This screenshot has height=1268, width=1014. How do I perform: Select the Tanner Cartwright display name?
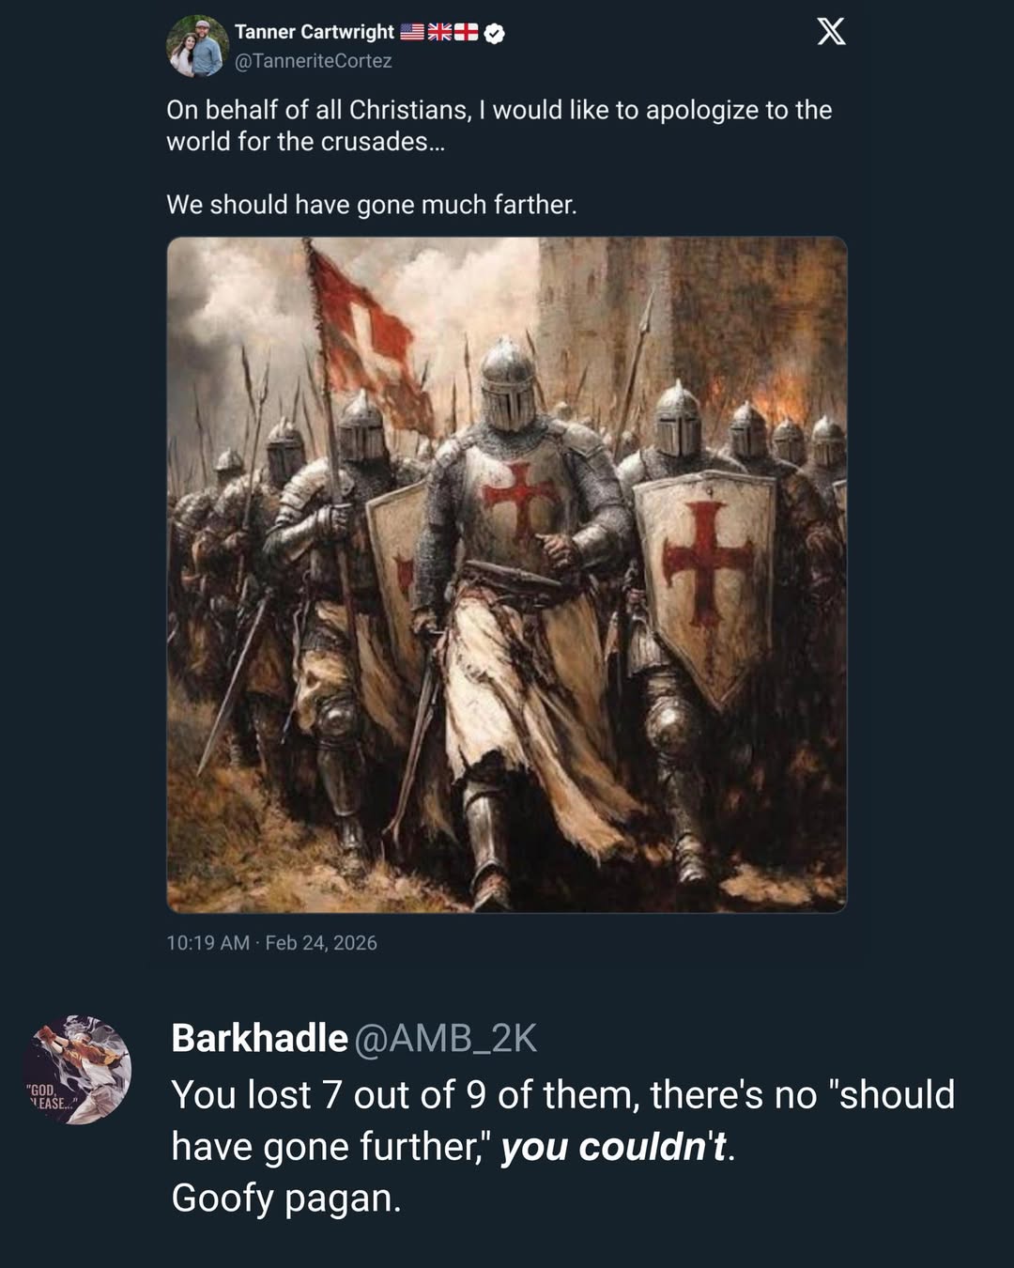tap(314, 29)
